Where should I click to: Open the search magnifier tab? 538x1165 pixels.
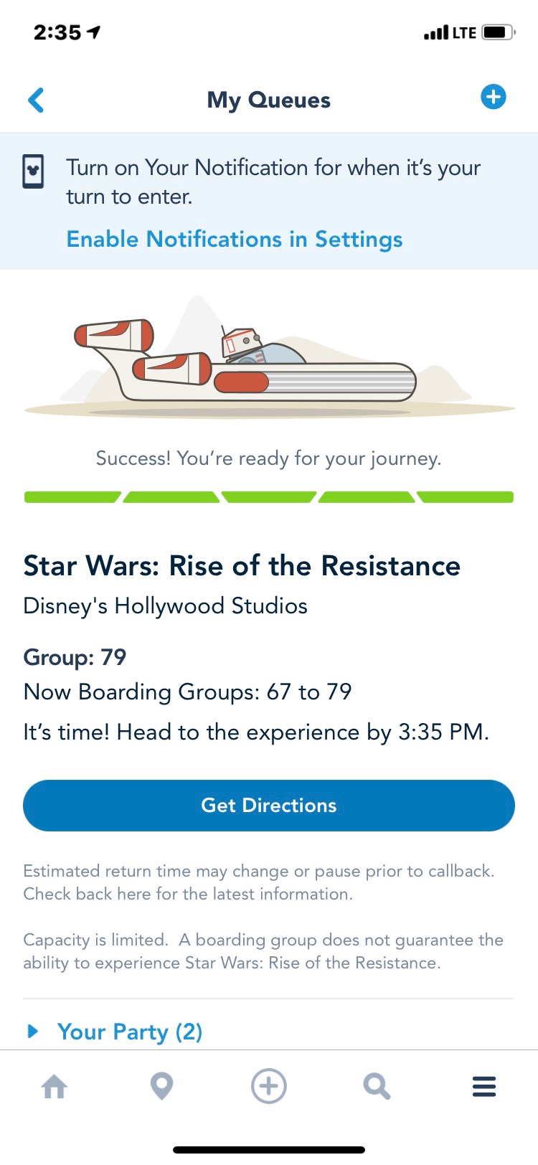[377, 1086]
